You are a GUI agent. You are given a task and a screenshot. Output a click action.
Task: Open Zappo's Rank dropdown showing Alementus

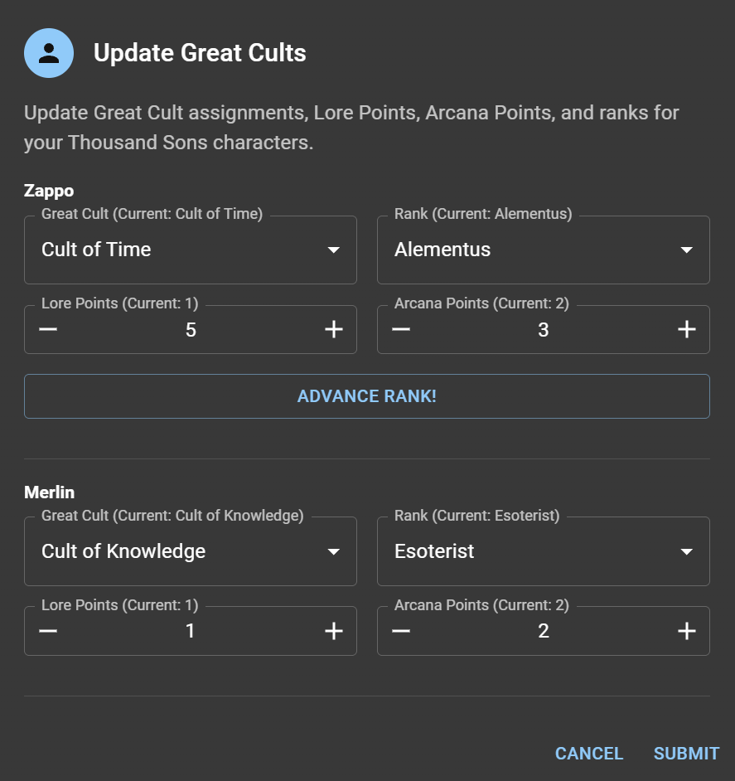[544, 250]
